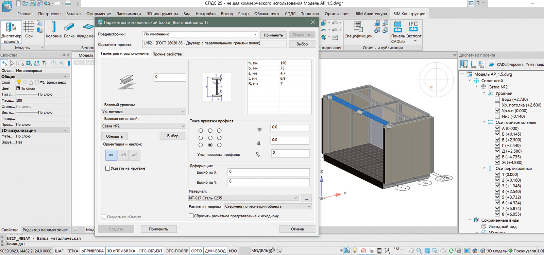This screenshot has height=255, width=544.
Task: Click the Обновить button
Action: click(x=114, y=136)
